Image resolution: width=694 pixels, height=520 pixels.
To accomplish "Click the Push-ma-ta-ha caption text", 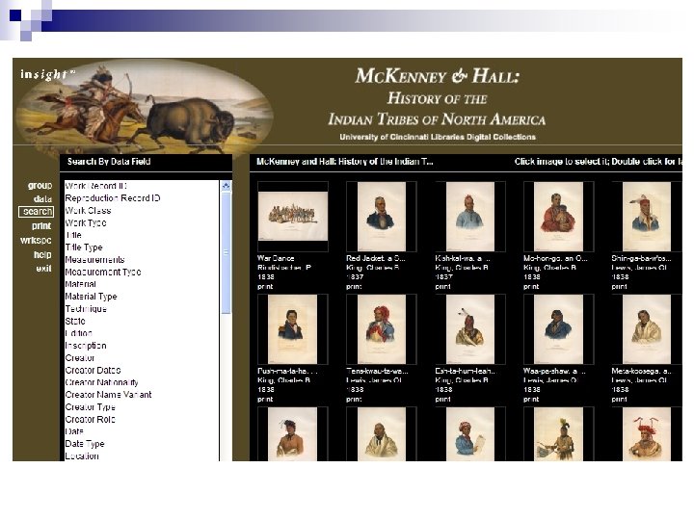I will 287,371.
